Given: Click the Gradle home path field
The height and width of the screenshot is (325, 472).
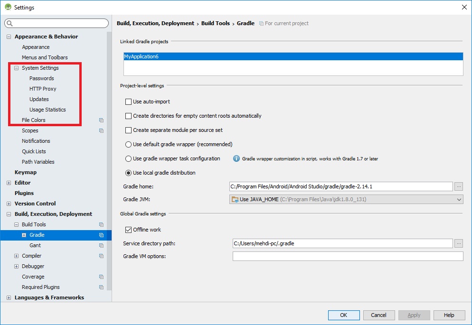Looking at the screenshot, I should point(341,186).
